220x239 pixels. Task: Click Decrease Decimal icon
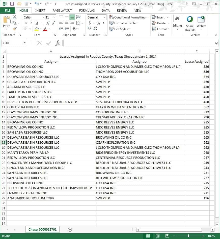[95, 29]
